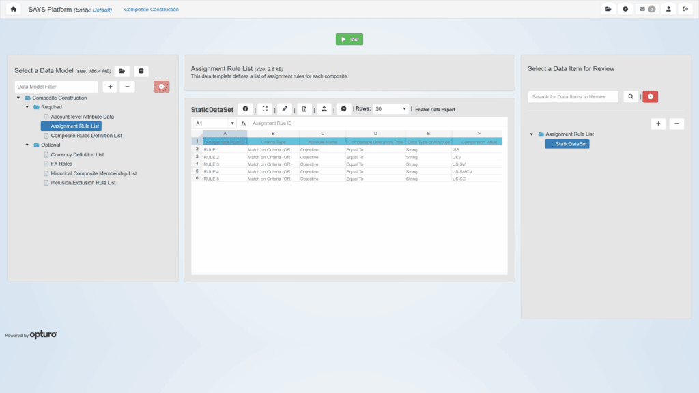Click the Data Model Filter input field
Image resolution: width=699 pixels, height=393 pixels.
56,87
